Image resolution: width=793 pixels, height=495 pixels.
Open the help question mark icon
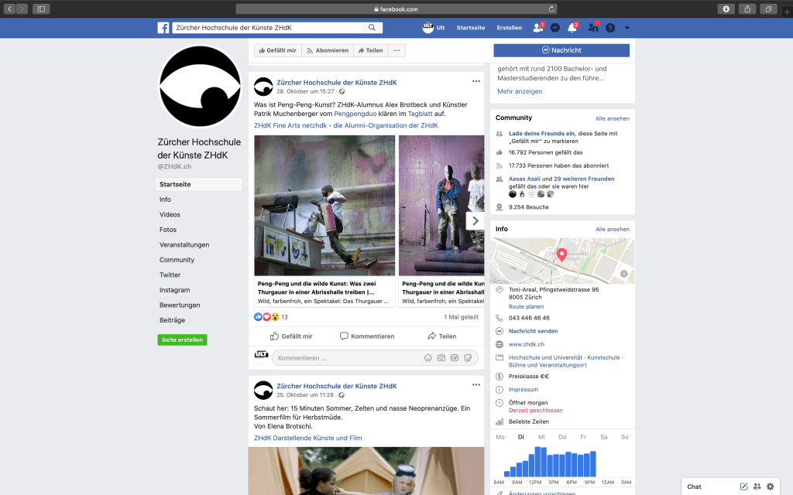coord(610,28)
